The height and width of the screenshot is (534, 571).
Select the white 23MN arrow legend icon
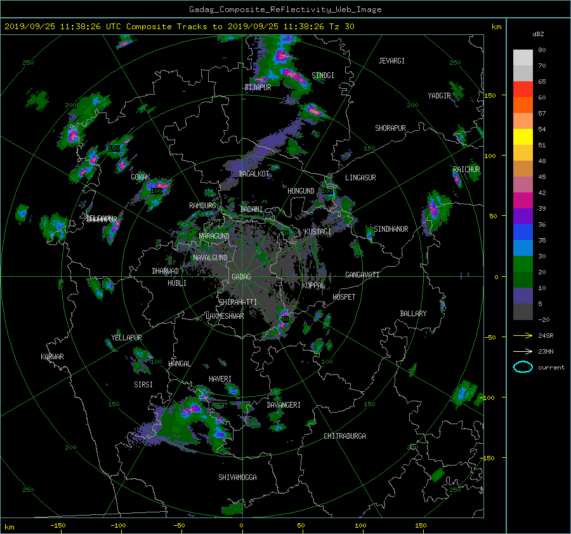(x=523, y=351)
